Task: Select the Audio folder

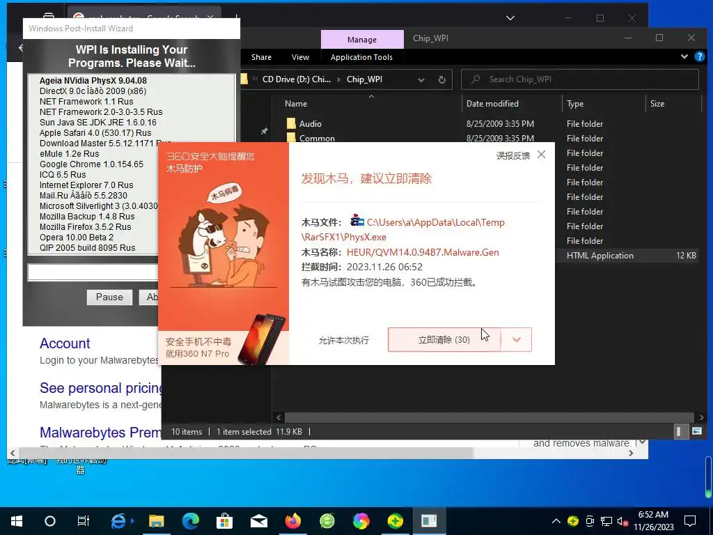Action: (311, 124)
